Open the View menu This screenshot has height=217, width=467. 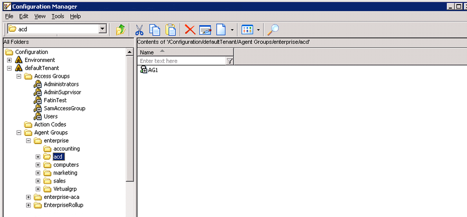(40, 16)
